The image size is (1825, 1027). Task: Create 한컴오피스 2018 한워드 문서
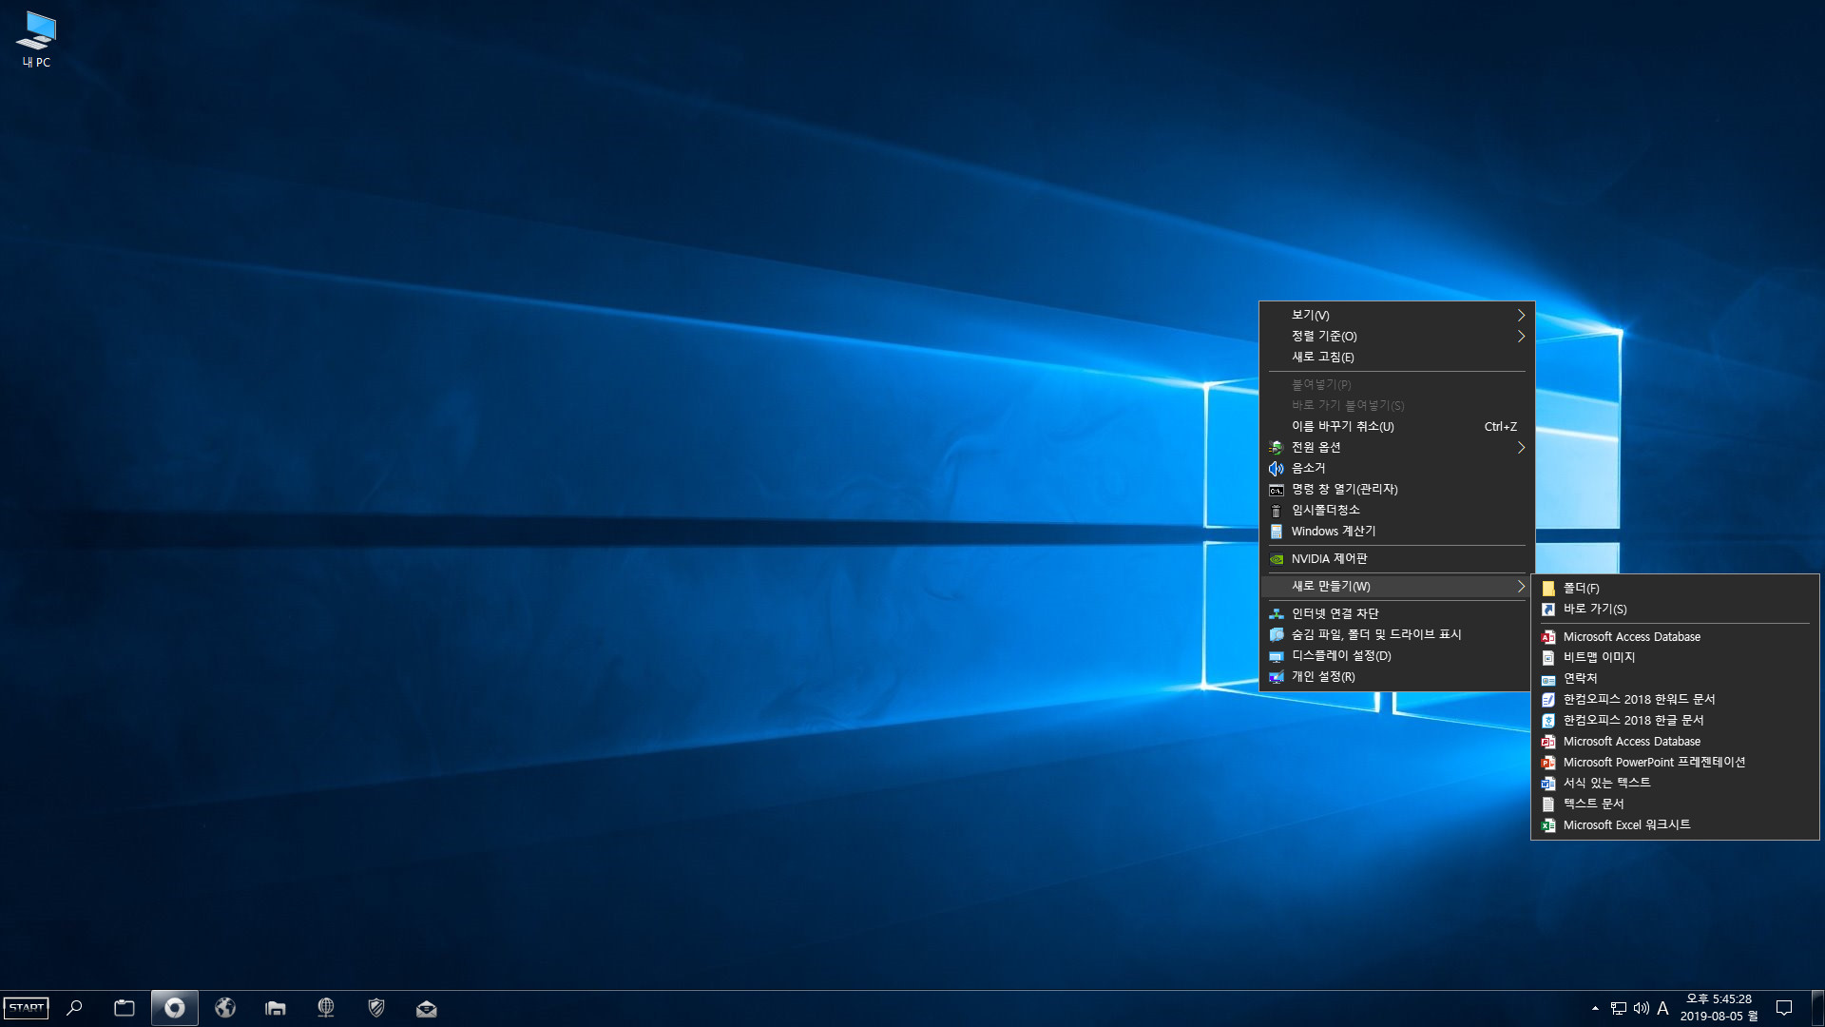pos(1675,699)
